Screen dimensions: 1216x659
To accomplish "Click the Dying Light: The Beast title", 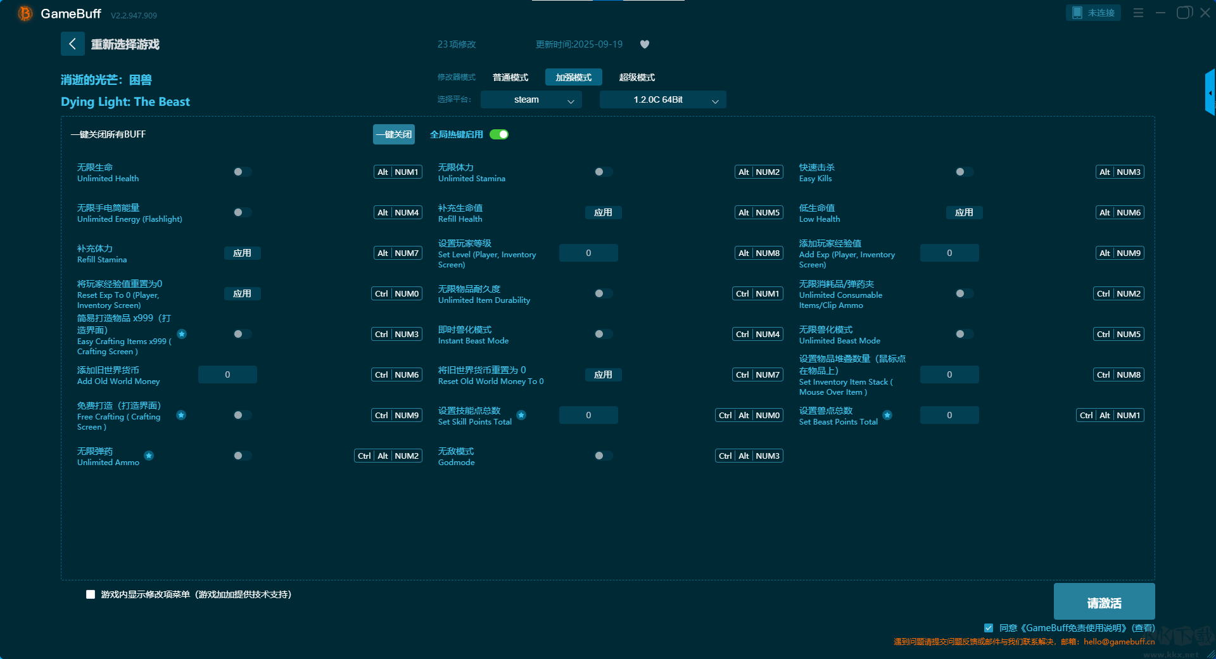I will pyautogui.click(x=125, y=101).
